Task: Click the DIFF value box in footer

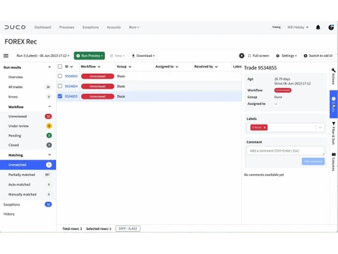Action: (128, 228)
